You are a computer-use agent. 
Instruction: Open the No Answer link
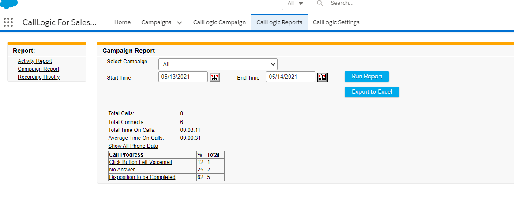[122, 170]
